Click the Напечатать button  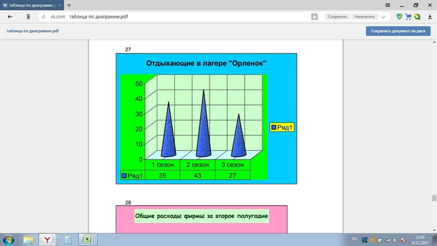click(364, 16)
